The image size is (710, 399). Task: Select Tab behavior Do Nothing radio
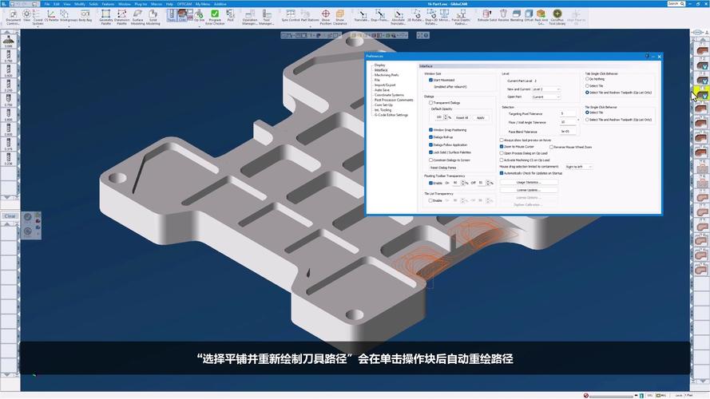tap(587, 79)
